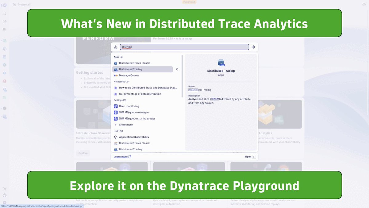Click the Deep monitoring settings icon
Image resolution: width=369 pixels, height=208 pixels.
point(116,106)
